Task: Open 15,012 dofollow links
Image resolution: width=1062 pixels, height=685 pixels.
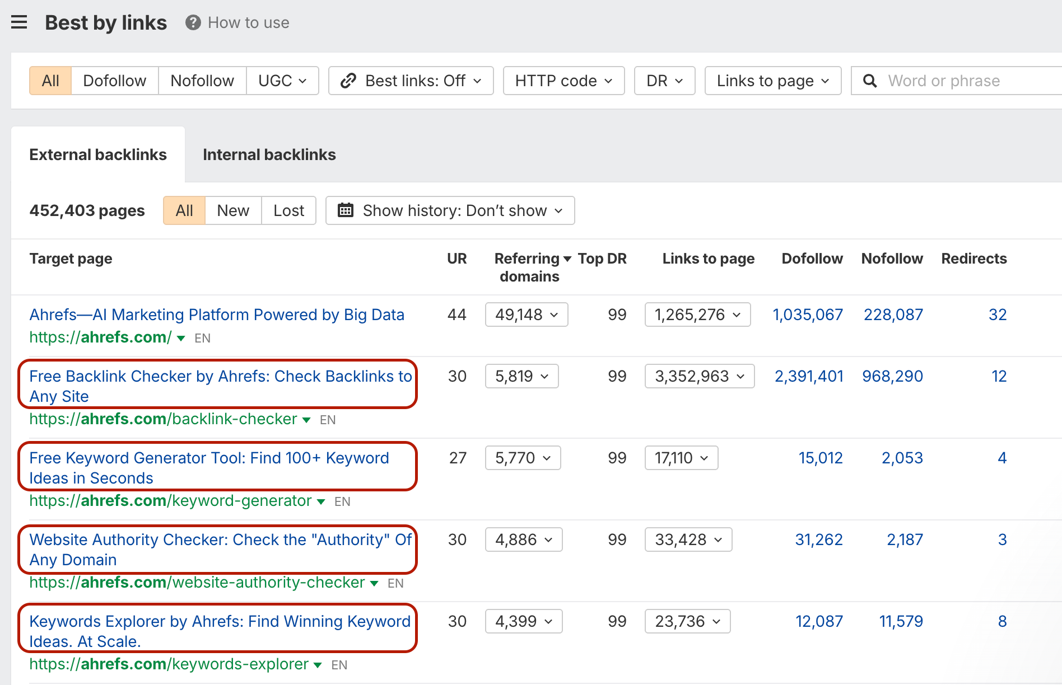Action: pos(821,458)
